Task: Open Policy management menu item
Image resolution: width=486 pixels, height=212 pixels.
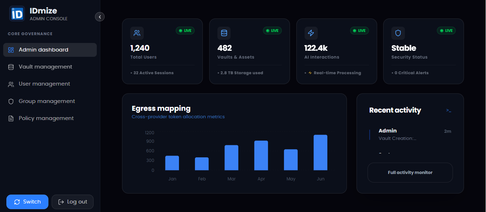Action: tap(50, 118)
